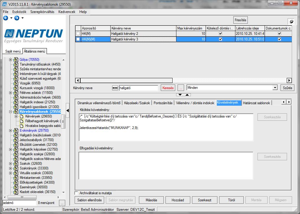The width and height of the screenshot is (300, 214).
Task: Click the Frissítés button
Action: [240, 20]
